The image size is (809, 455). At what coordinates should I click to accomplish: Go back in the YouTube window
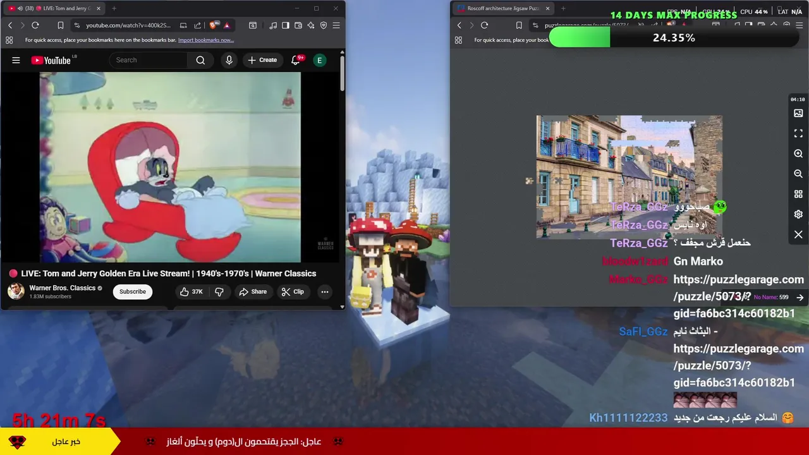[10, 25]
